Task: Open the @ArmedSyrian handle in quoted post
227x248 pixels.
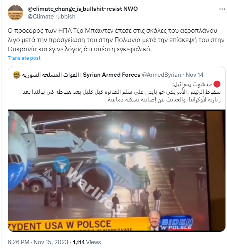Action: click(x=161, y=75)
